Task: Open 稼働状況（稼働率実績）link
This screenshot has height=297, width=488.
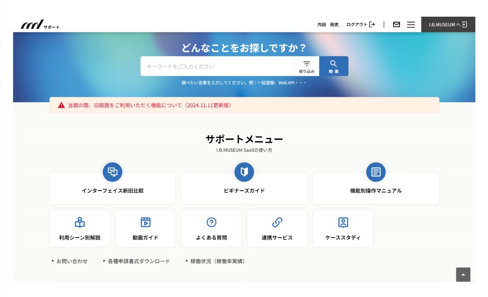Action: [x=217, y=261]
